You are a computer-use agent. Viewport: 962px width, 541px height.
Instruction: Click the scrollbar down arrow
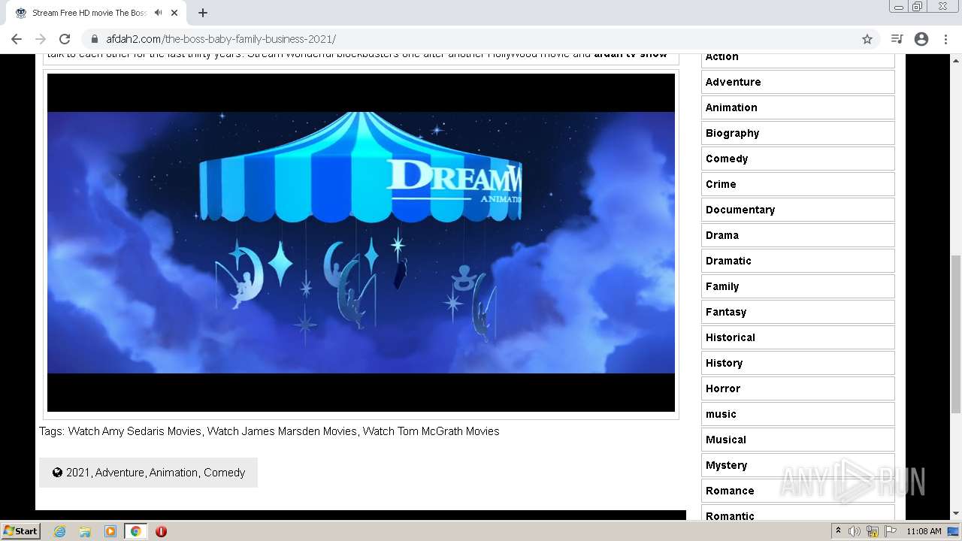pyautogui.click(x=956, y=514)
